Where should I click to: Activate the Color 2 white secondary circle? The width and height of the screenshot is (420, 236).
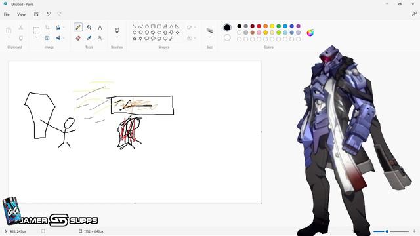(x=227, y=38)
